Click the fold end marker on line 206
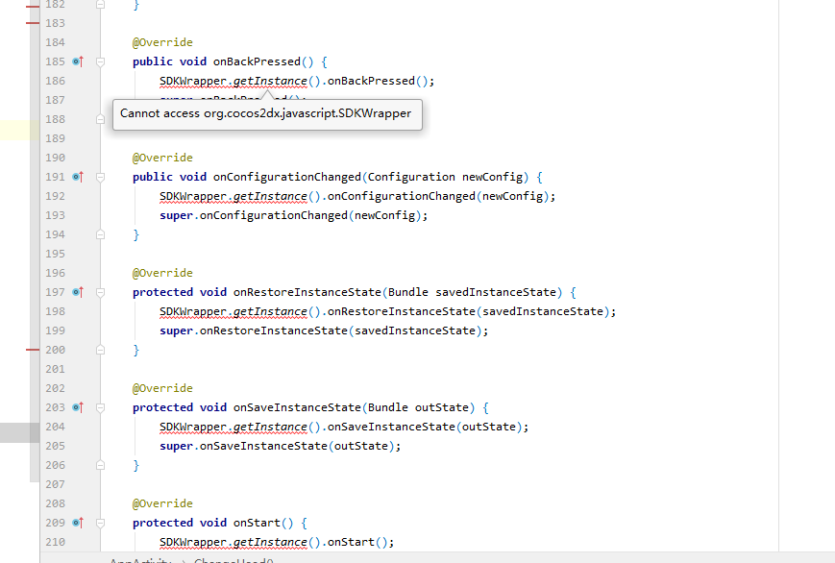The height and width of the screenshot is (563, 835). (100, 465)
